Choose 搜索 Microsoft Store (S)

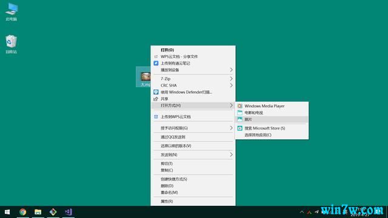click(272, 128)
